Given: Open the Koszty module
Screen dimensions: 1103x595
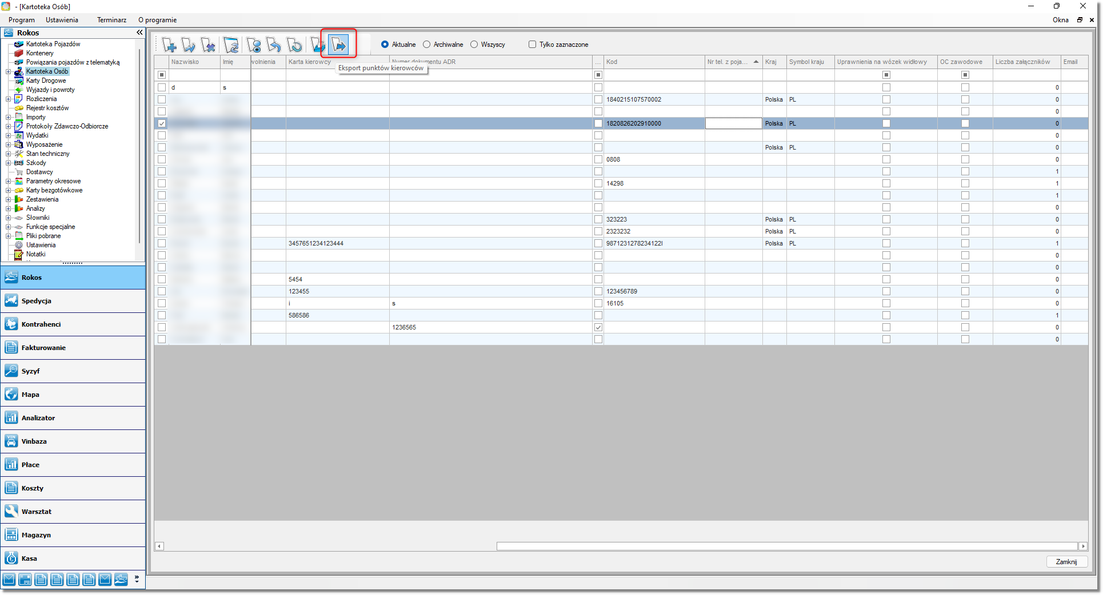Looking at the screenshot, I should click(x=73, y=488).
